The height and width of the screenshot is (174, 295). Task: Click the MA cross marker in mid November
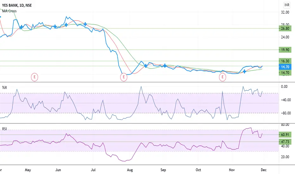point(244,71)
